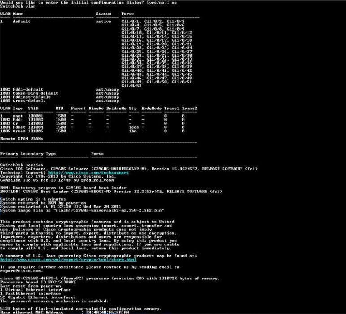This screenshot has width=346, height=314.
Task: Select the WS-C2960S-48FPS-L processor line
Action: tap(110, 279)
